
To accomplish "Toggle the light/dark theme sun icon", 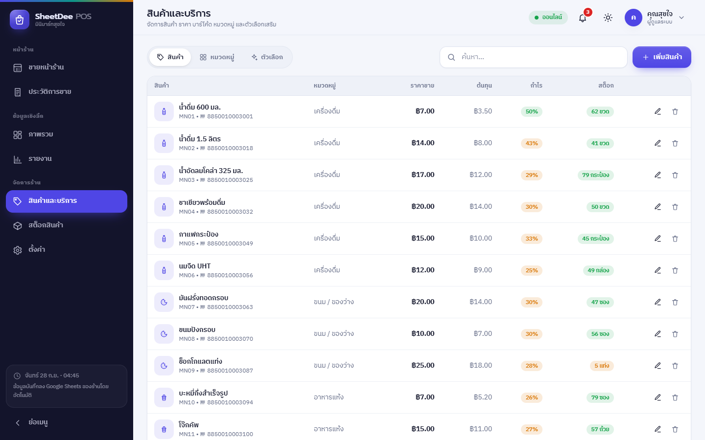I will click(608, 18).
